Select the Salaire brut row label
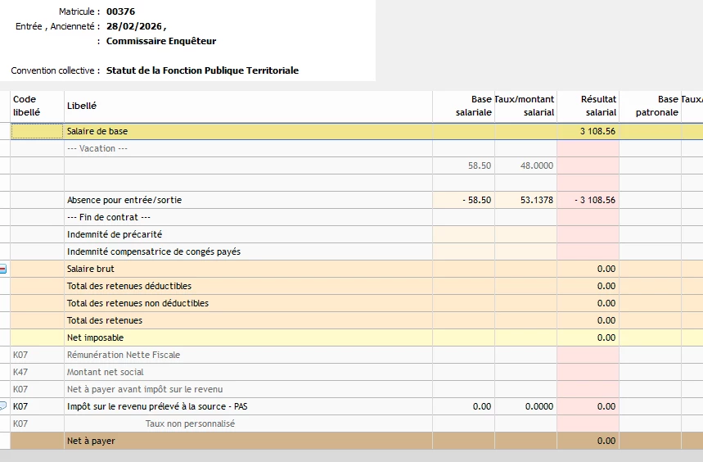703x462 pixels. (91, 269)
